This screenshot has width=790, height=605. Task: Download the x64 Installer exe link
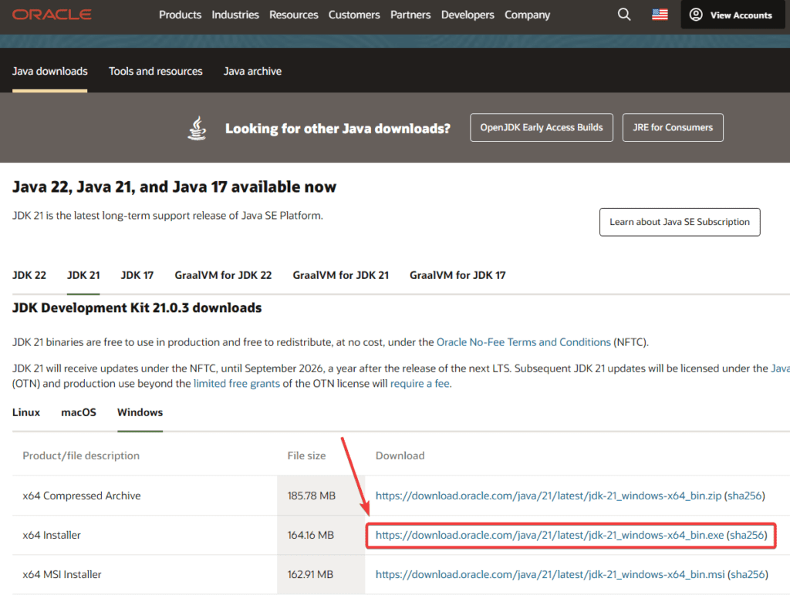[x=549, y=535]
